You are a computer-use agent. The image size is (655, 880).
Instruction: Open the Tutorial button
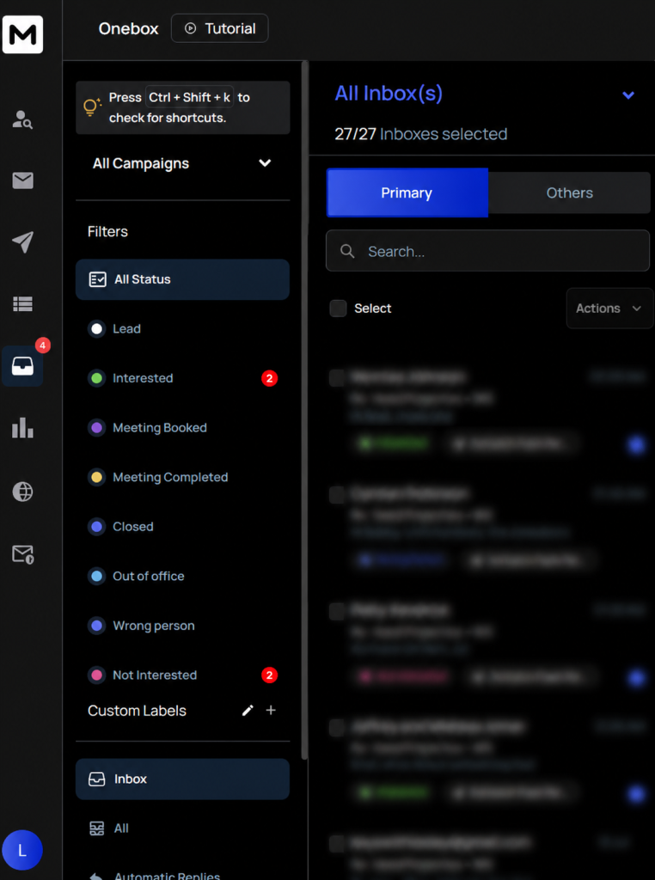219,28
